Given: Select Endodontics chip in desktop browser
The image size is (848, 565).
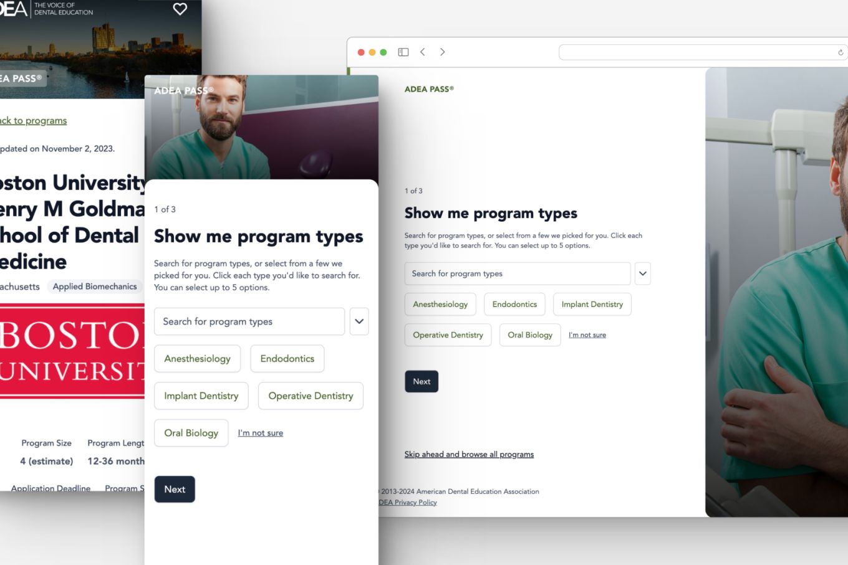Looking at the screenshot, I should tap(514, 304).
